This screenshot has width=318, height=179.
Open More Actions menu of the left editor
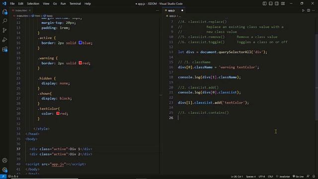point(158,10)
